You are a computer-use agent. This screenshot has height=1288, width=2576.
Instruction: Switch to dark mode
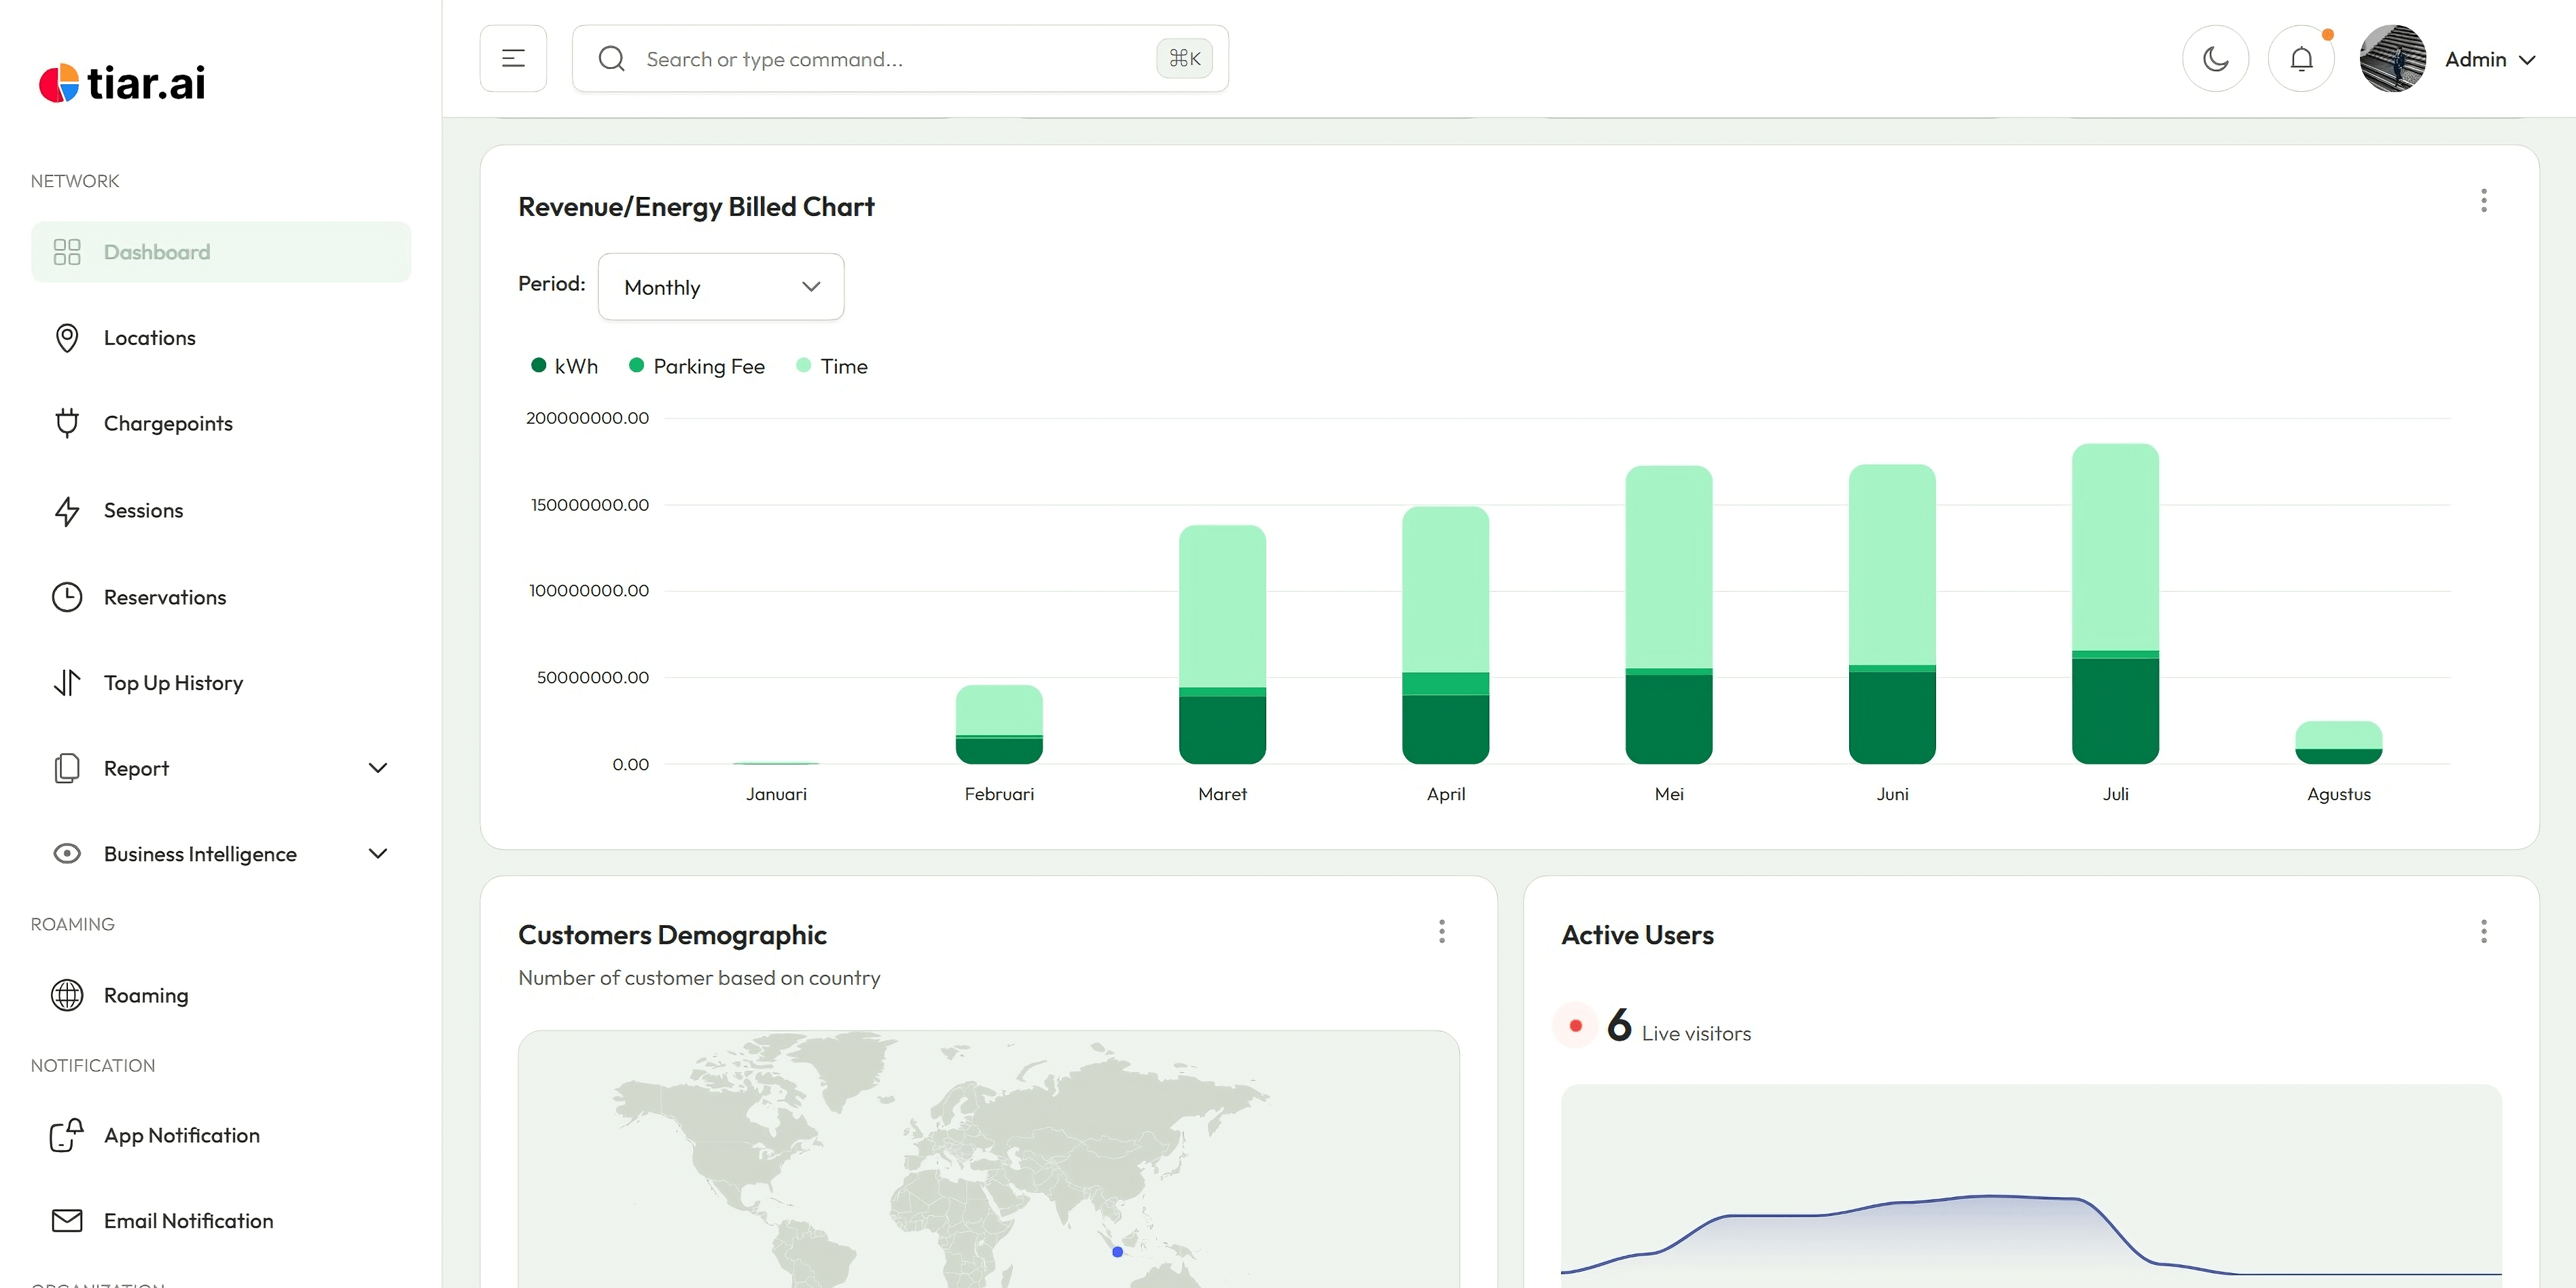[2215, 58]
